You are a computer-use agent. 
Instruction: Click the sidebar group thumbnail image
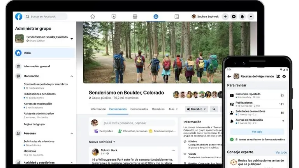click(19, 38)
